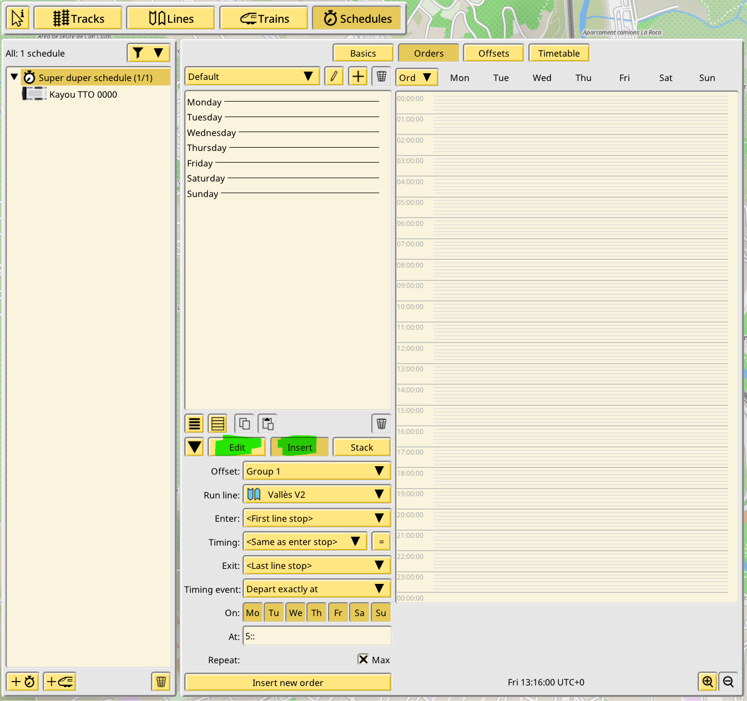Click the plus icon beside Default dropdown
747x701 pixels.
point(358,77)
